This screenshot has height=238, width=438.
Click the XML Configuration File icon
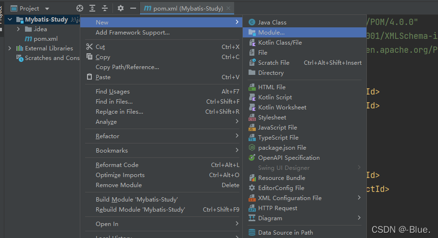[252, 198]
